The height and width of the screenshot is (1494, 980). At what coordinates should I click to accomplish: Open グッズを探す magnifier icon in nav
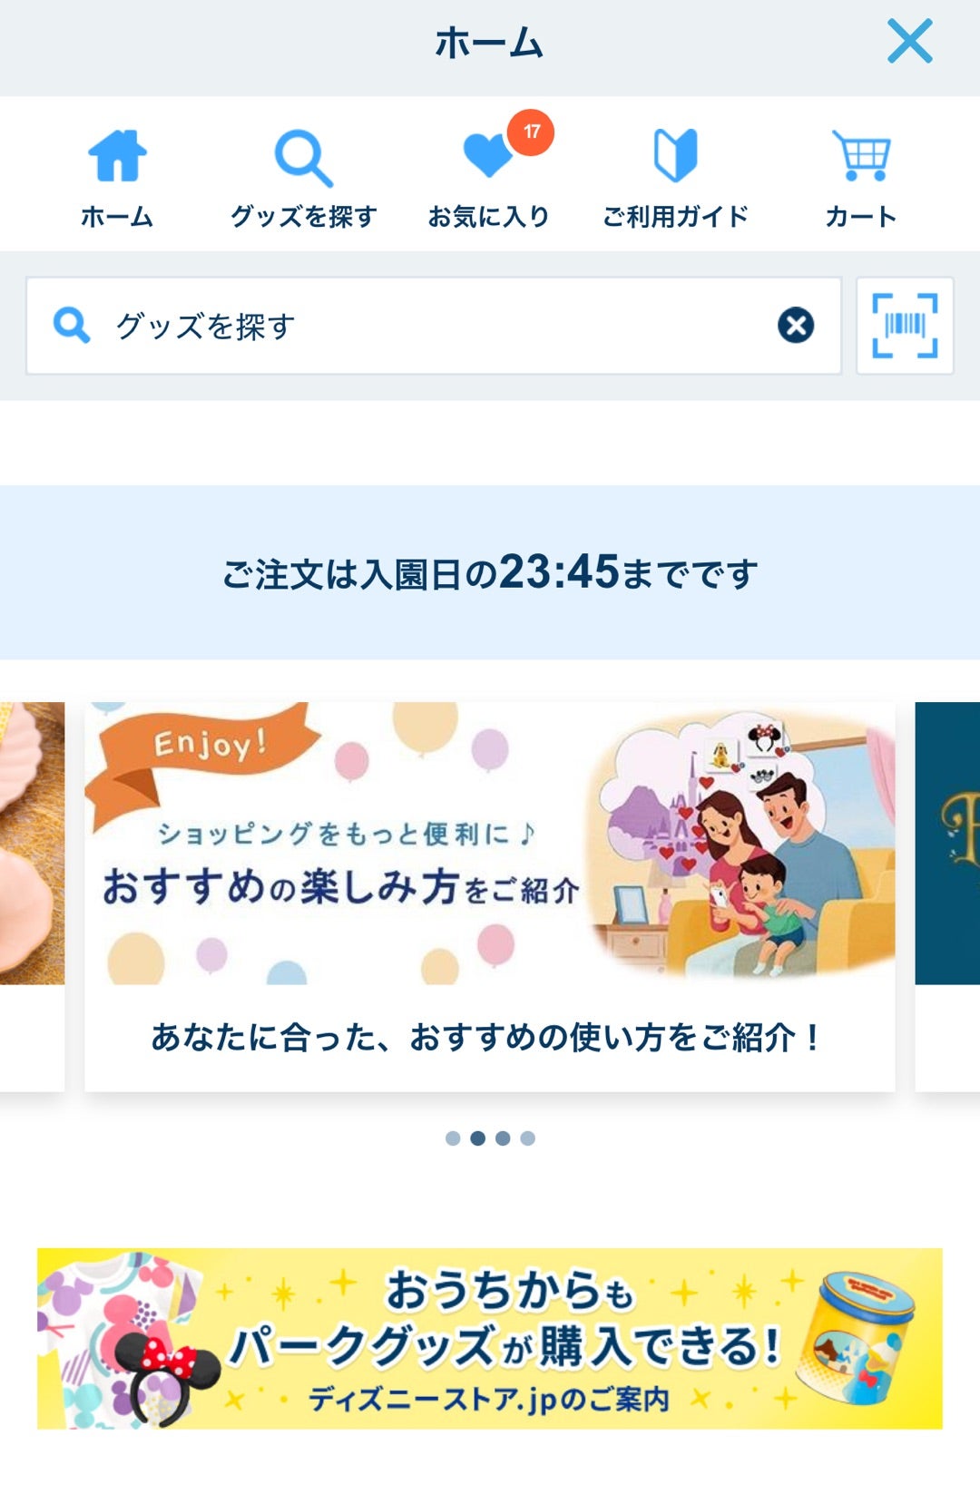(x=303, y=159)
